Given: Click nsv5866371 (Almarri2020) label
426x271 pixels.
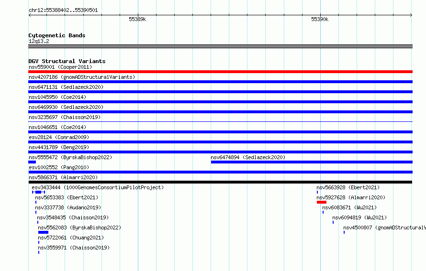Looking at the screenshot, I should click(63, 177).
